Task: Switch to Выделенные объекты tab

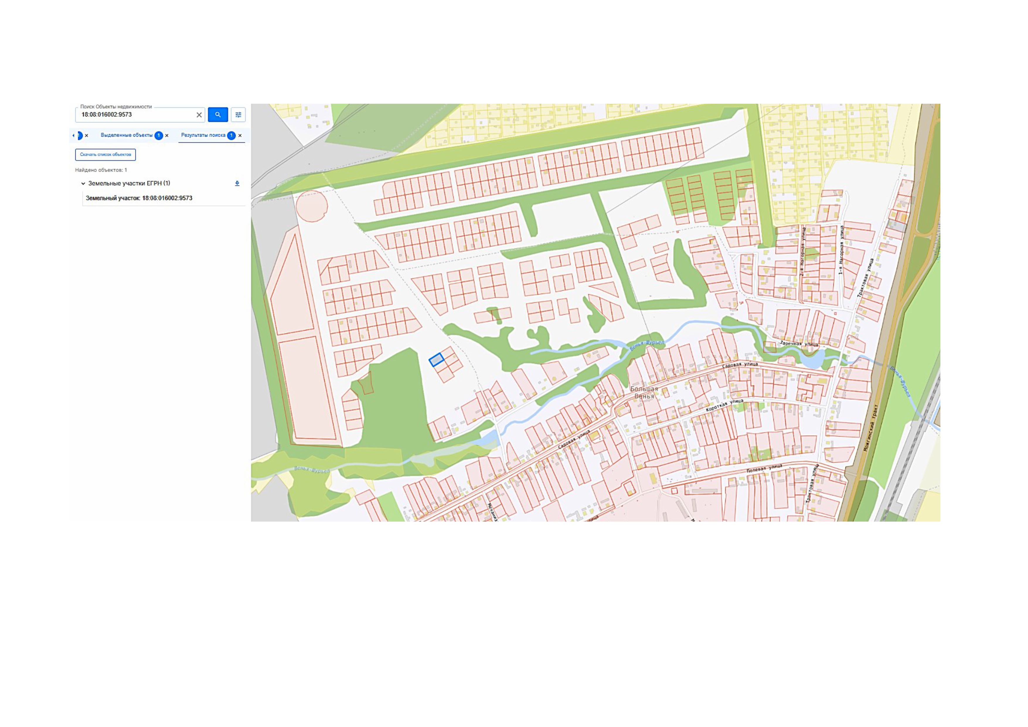Action: tap(127, 135)
